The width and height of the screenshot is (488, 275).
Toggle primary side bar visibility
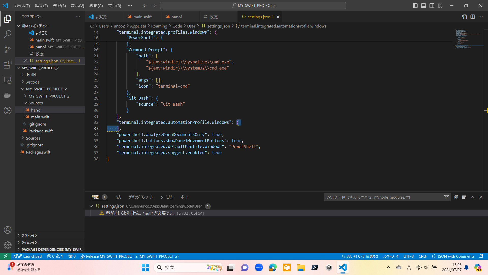click(415, 6)
